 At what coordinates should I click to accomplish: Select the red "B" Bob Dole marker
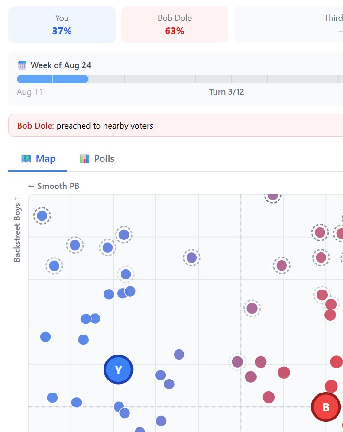tap(325, 407)
